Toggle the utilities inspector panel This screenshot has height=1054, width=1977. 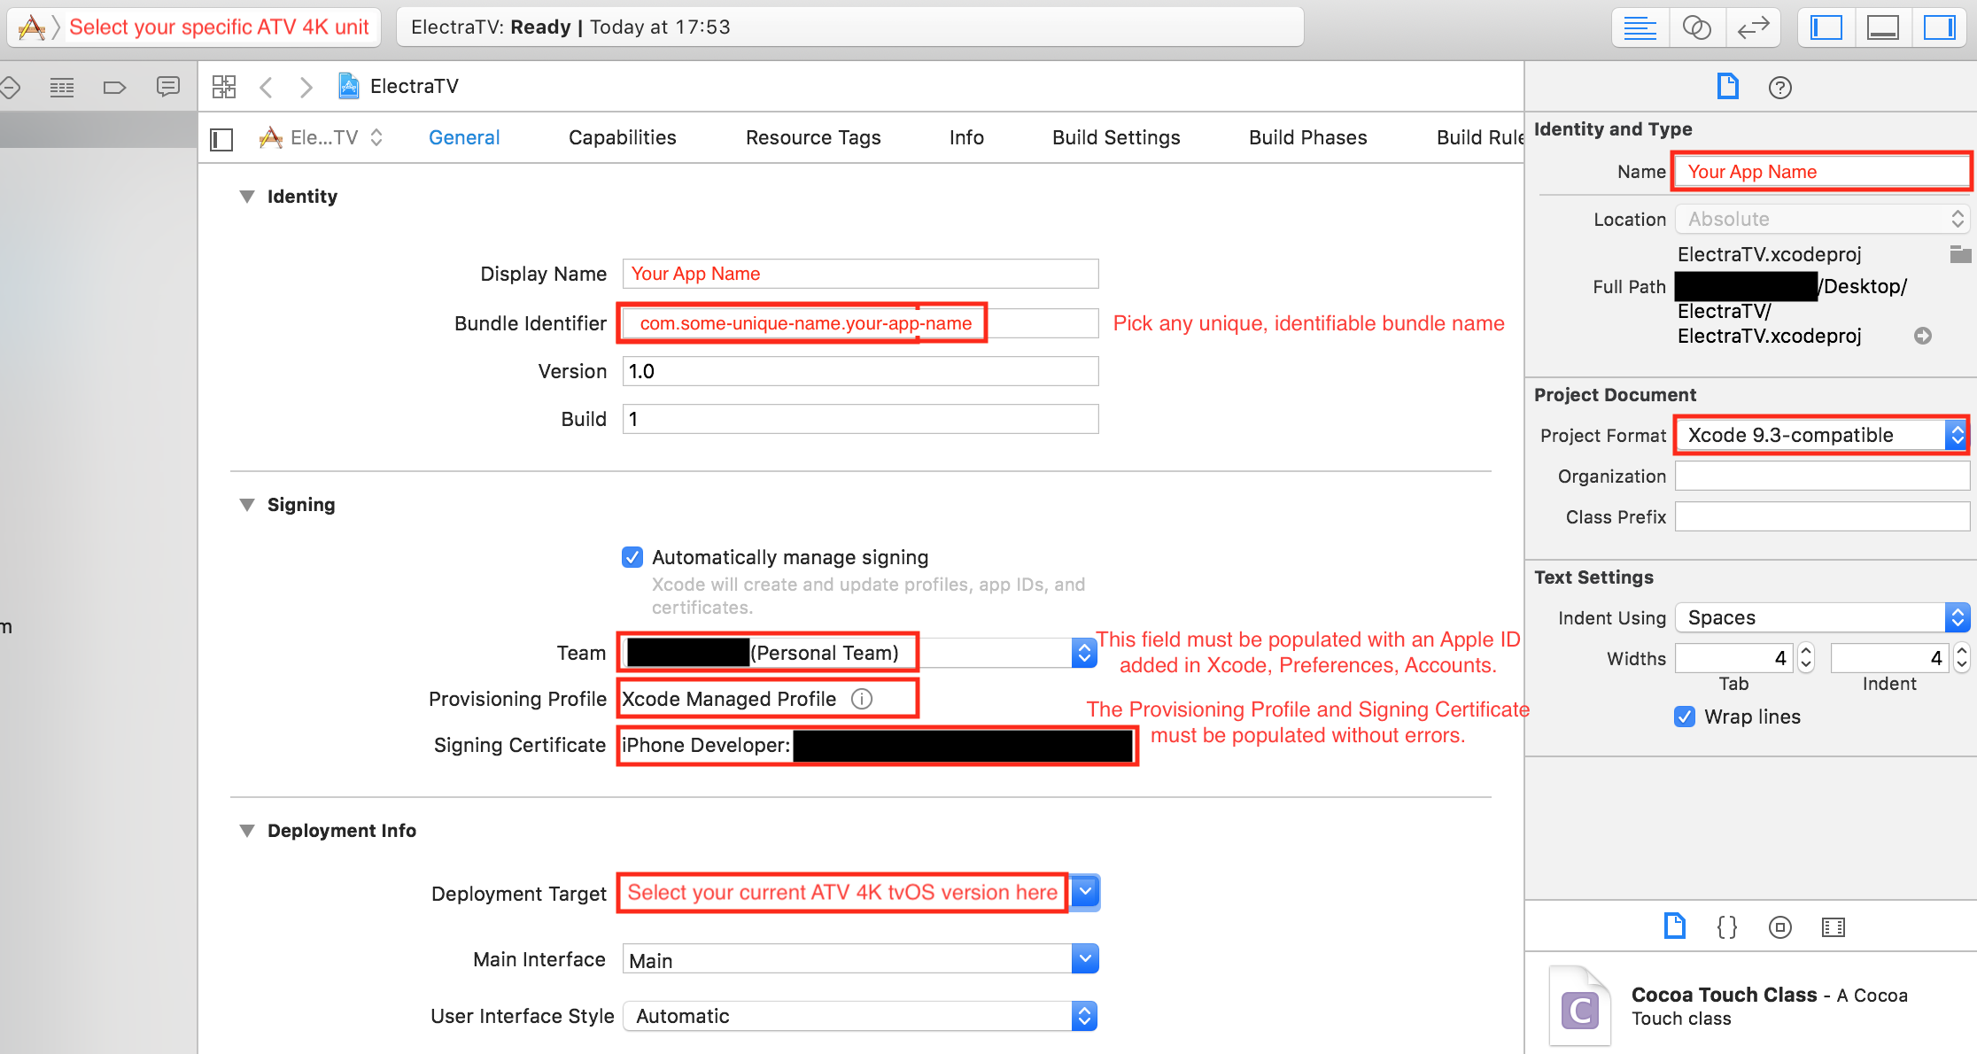[x=1939, y=27]
